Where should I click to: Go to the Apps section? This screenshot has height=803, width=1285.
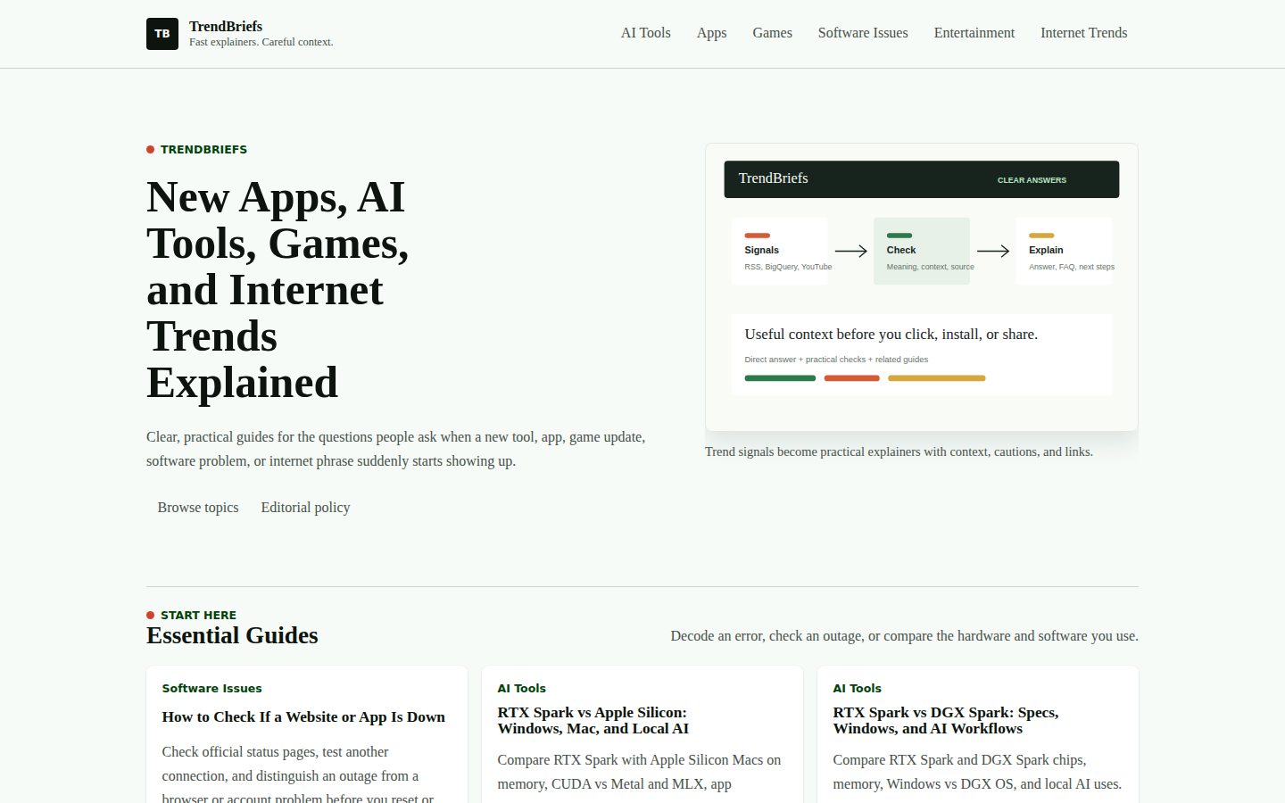coord(711,33)
